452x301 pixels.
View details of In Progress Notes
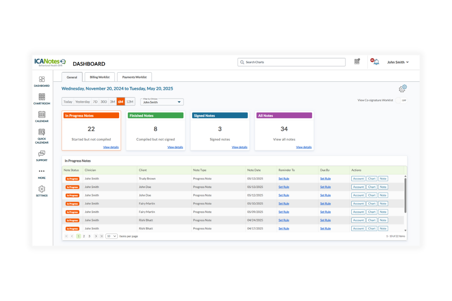111,147
